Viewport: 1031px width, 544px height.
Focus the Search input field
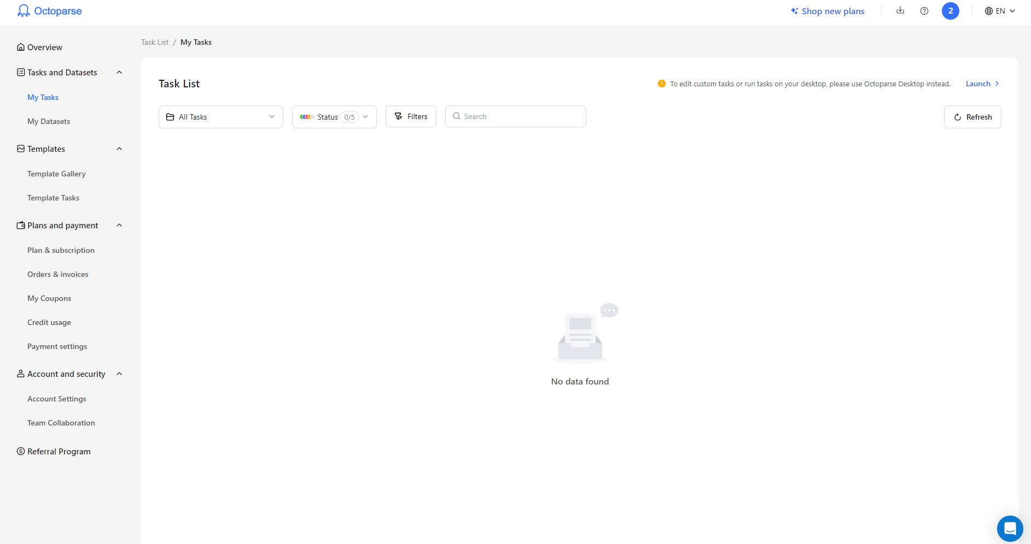tap(515, 116)
